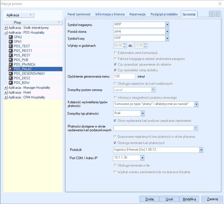
Task: Uncheck Czy wyświetlać cenę dodatku
Action: click(115, 70)
